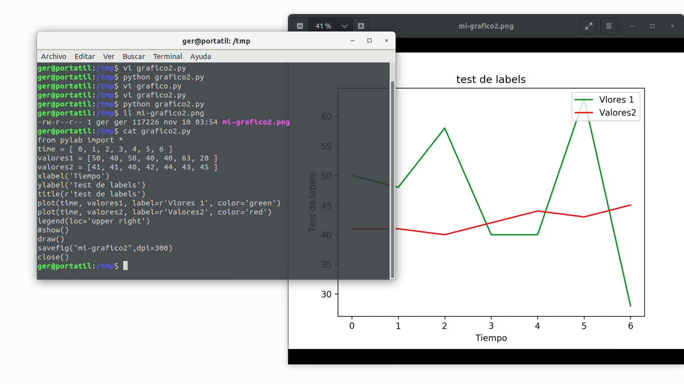Viewport: 684px width, 384px height.
Task: View mi-grafico2.png in fullscreen mode
Action: pos(588,25)
